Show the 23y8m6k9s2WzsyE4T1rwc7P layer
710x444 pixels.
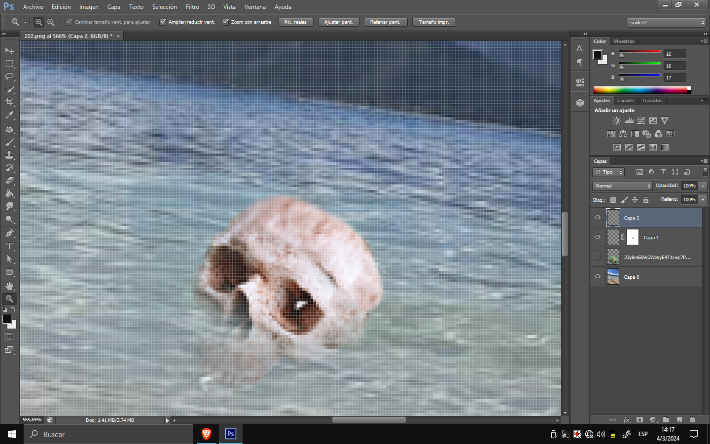pos(598,257)
